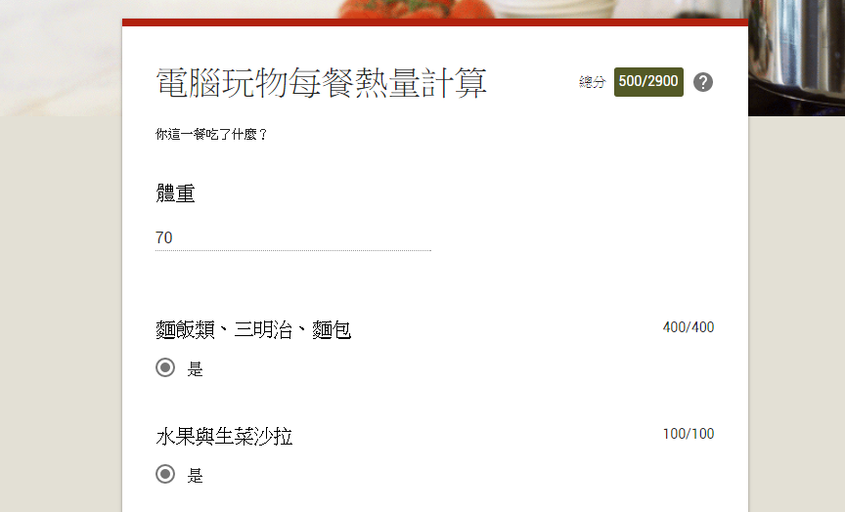Viewport: 845px width, 512px height.
Task: Click the red bar atop the form card
Action: click(435, 22)
